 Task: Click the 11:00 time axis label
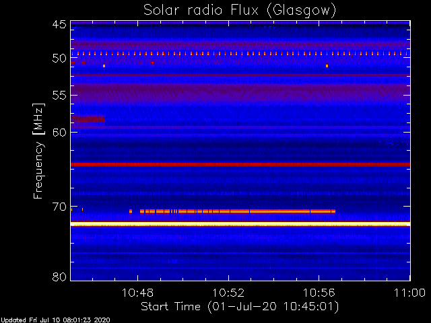point(409,293)
